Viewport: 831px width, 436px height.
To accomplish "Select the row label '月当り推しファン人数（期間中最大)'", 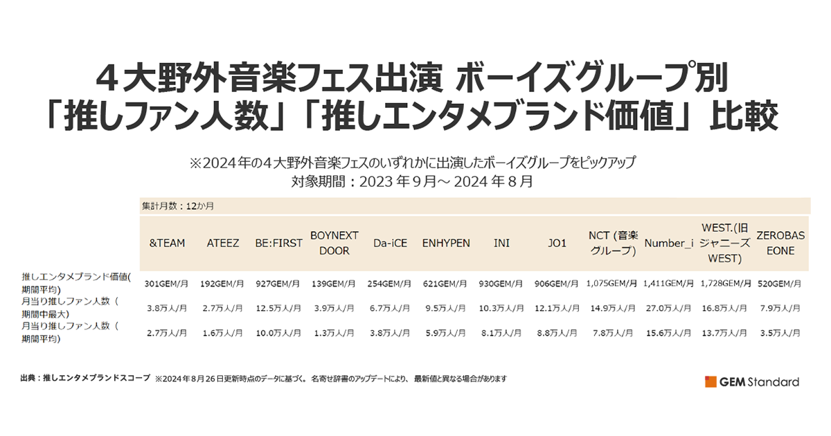I will [x=70, y=307].
